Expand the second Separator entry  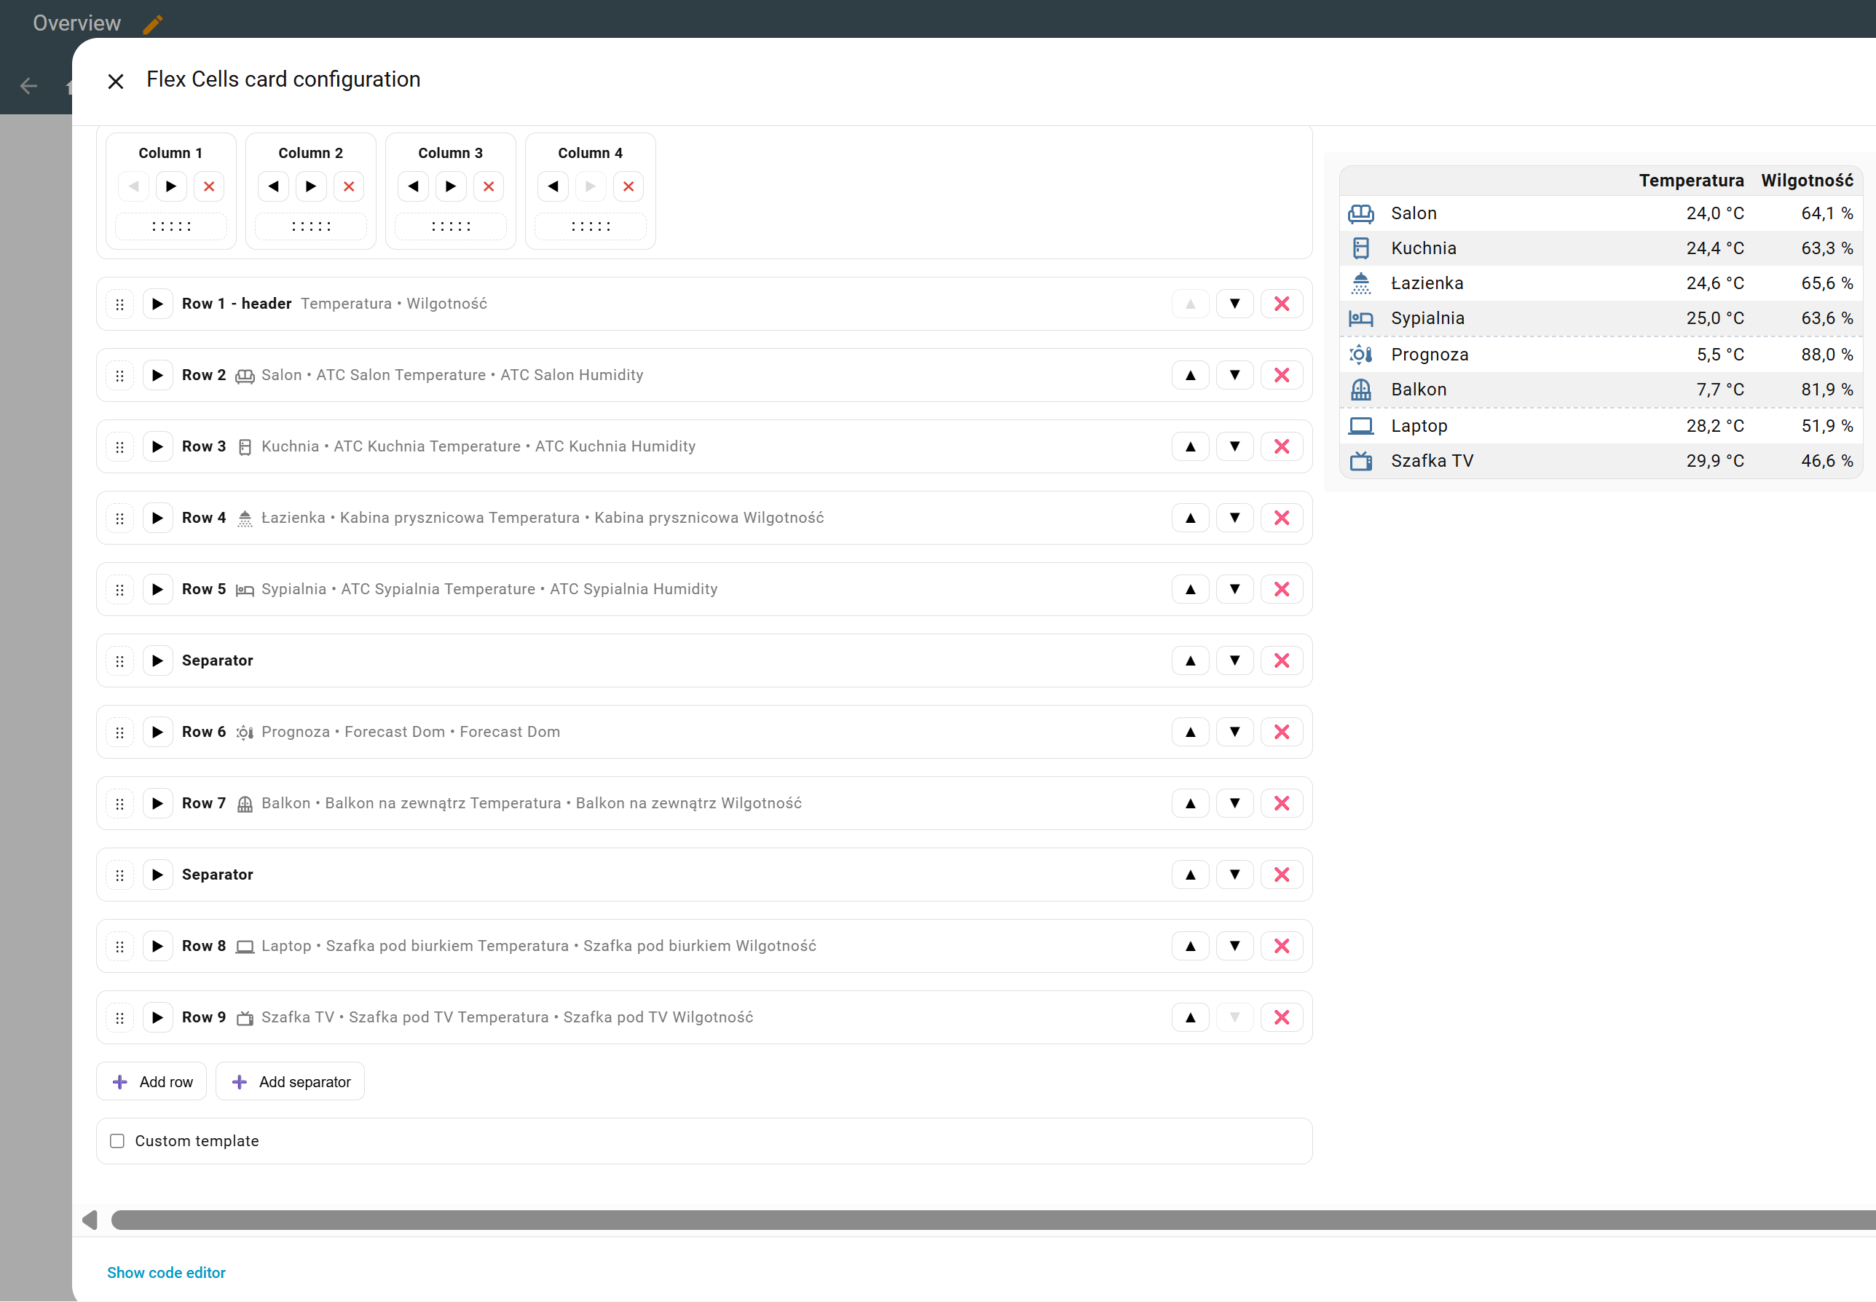(x=157, y=875)
